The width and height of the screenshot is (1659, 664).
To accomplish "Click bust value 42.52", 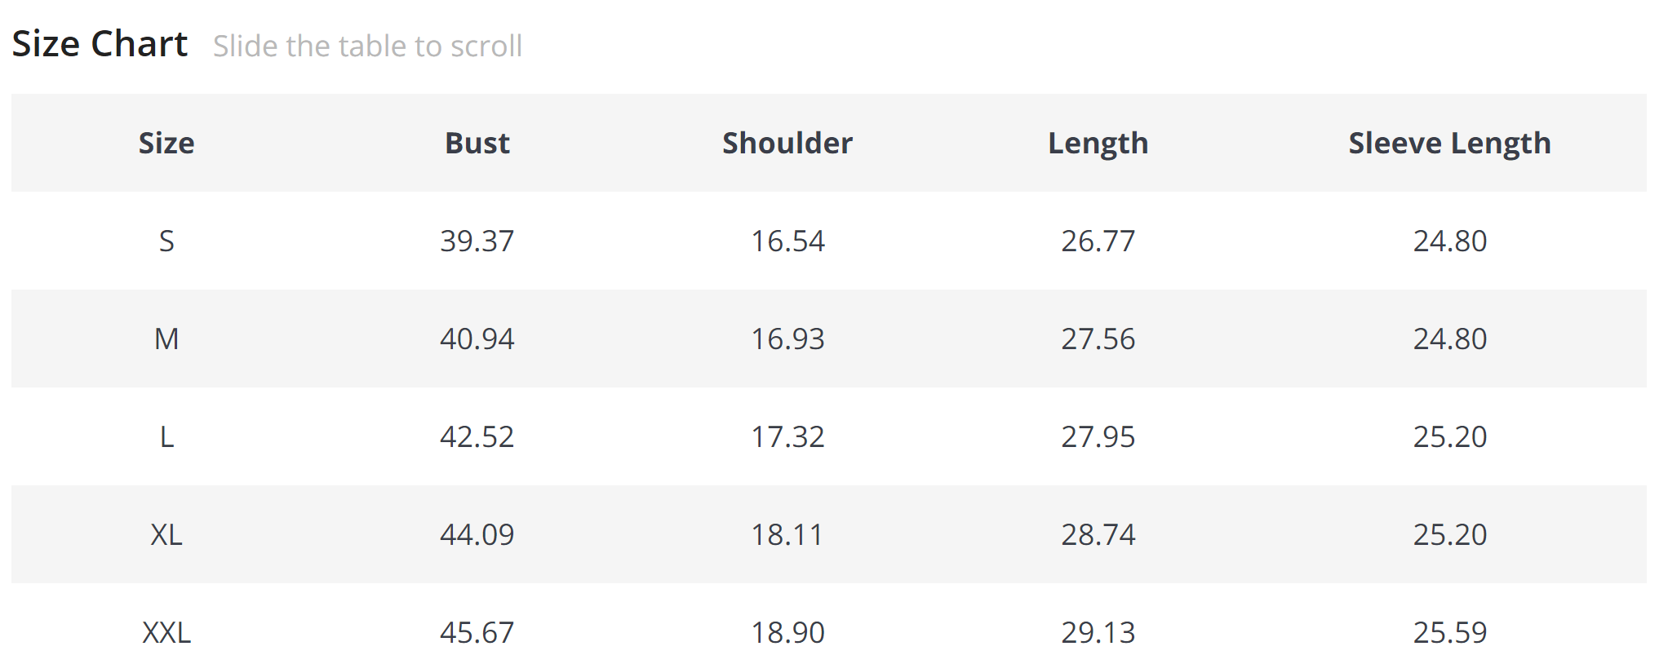I will click(x=477, y=436).
